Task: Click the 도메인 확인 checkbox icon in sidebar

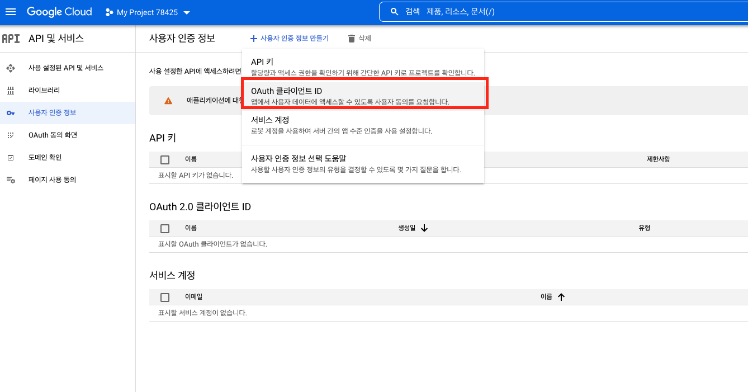Action: click(11, 158)
